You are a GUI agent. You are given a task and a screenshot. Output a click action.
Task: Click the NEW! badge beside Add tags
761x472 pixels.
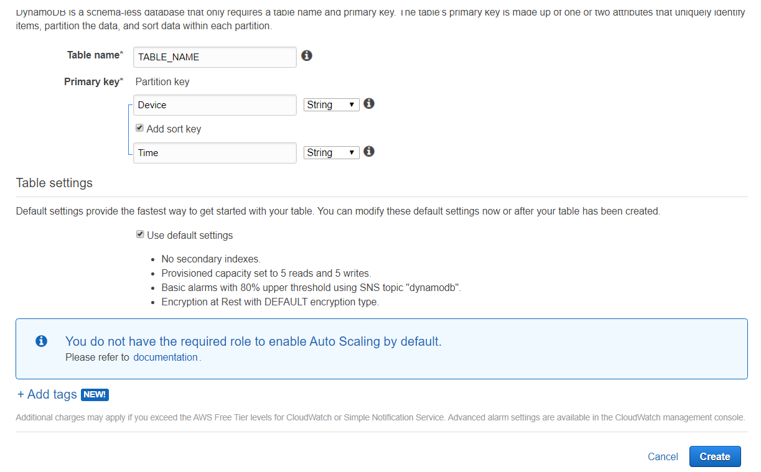(95, 394)
